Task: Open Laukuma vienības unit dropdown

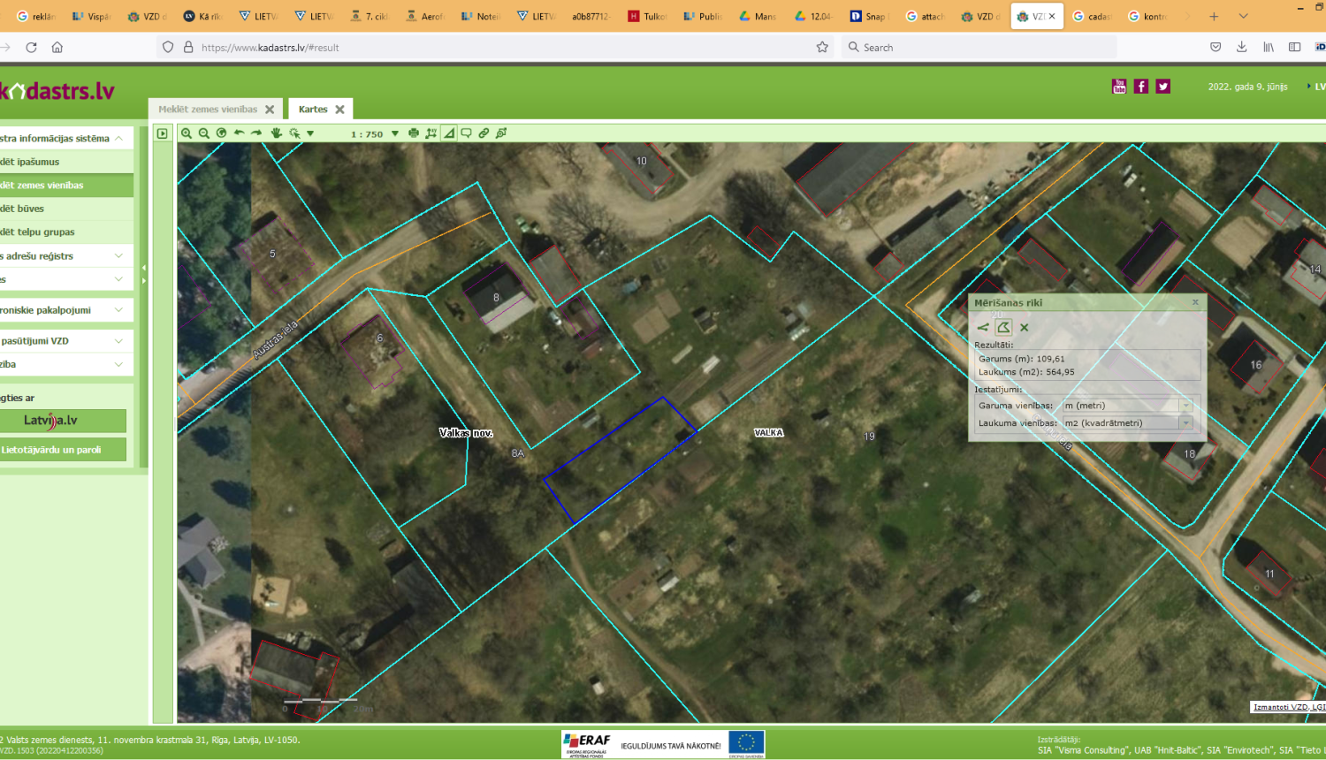Action: pyautogui.click(x=1185, y=423)
